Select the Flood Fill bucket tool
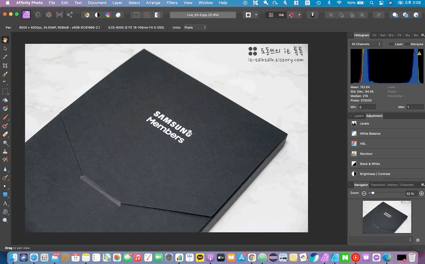This screenshot has height=264, width=425. pos(5,100)
